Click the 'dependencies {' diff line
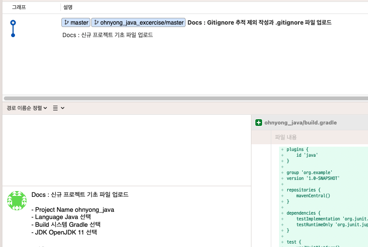The width and height of the screenshot is (368, 247). (x=304, y=213)
